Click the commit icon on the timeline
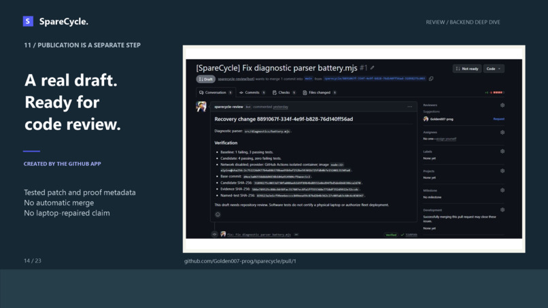This screenshot has width=548, height=308. [215, 235]
